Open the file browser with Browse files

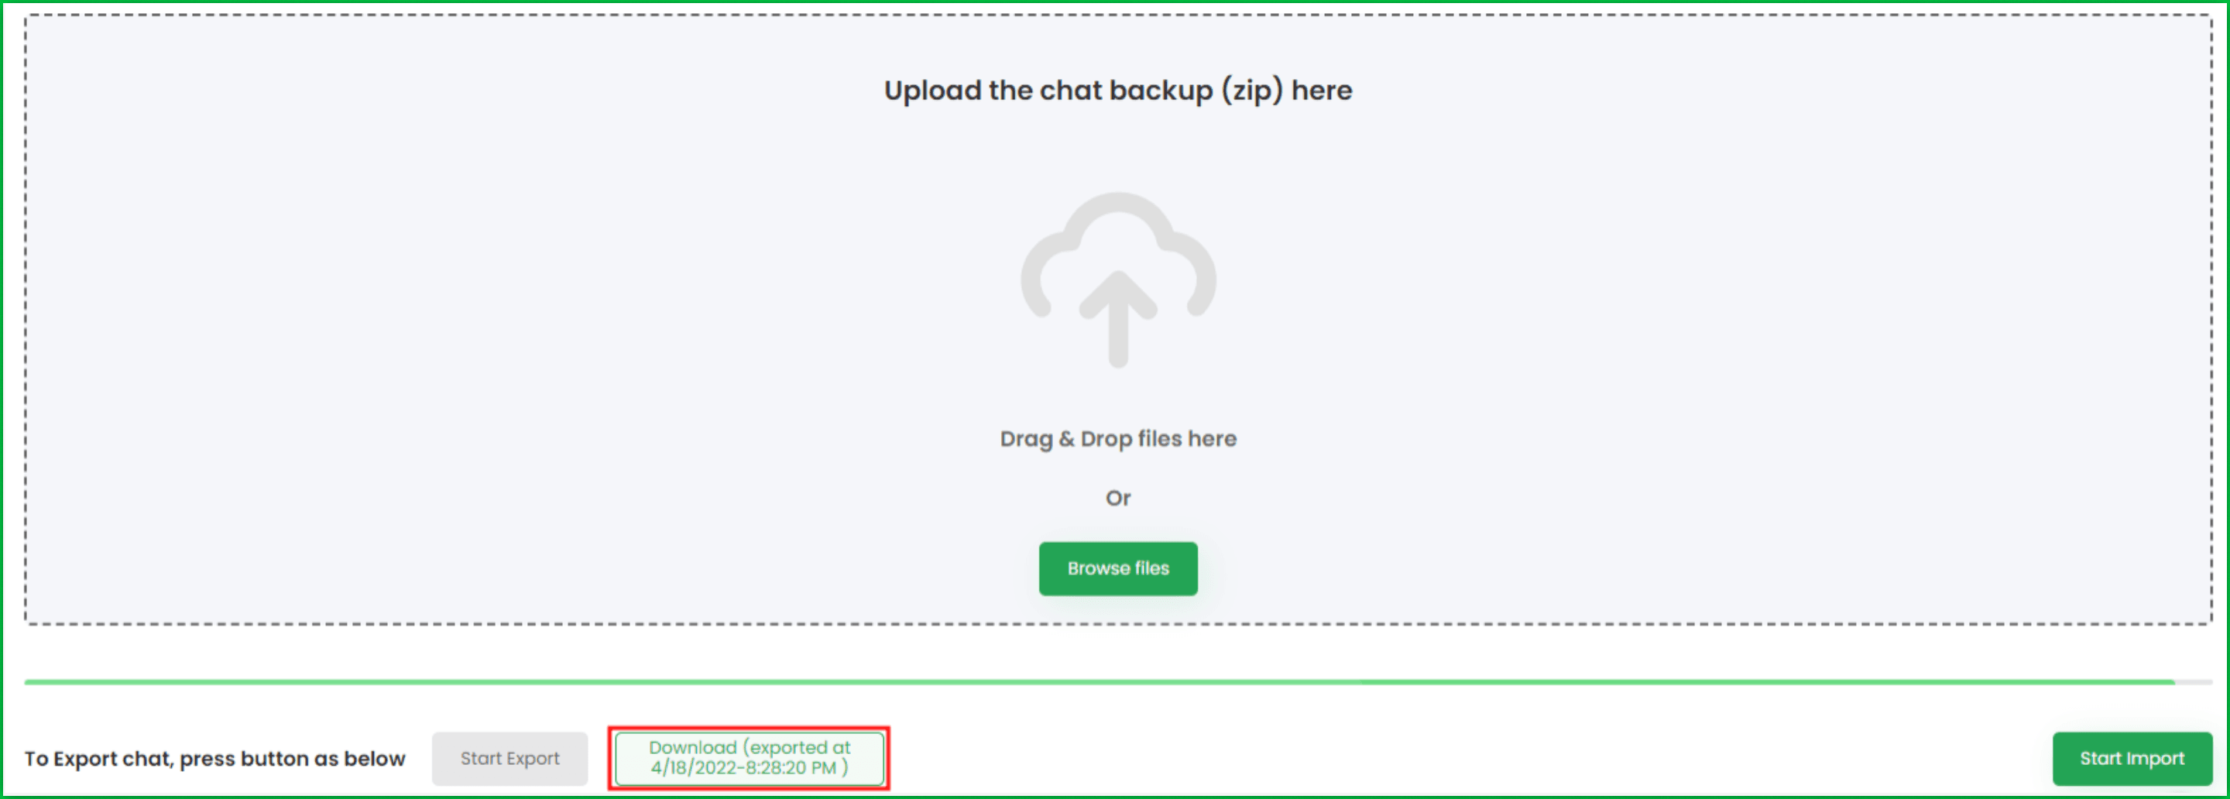[x=1117, y=569]
